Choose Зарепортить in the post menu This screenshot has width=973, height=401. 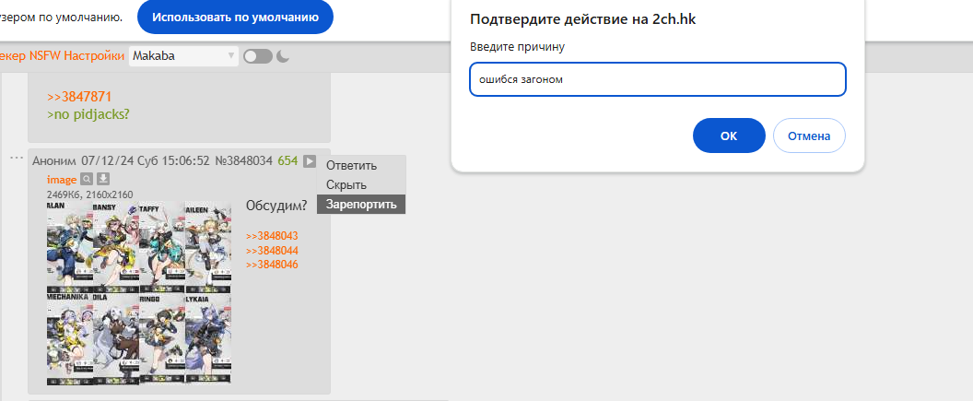[361, 205]
